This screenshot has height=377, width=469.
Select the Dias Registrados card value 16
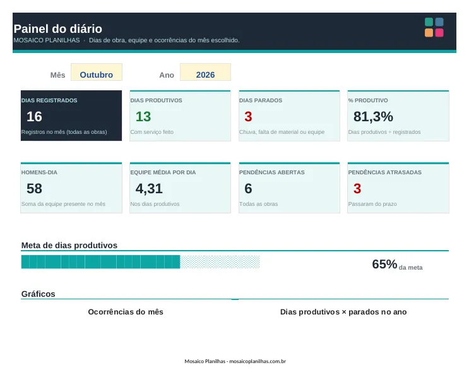point(34,117)
